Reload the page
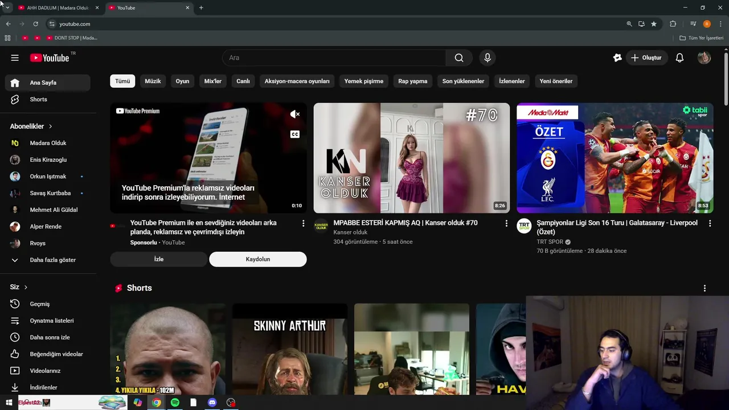The image size is (729, 410). pos(35,24)
